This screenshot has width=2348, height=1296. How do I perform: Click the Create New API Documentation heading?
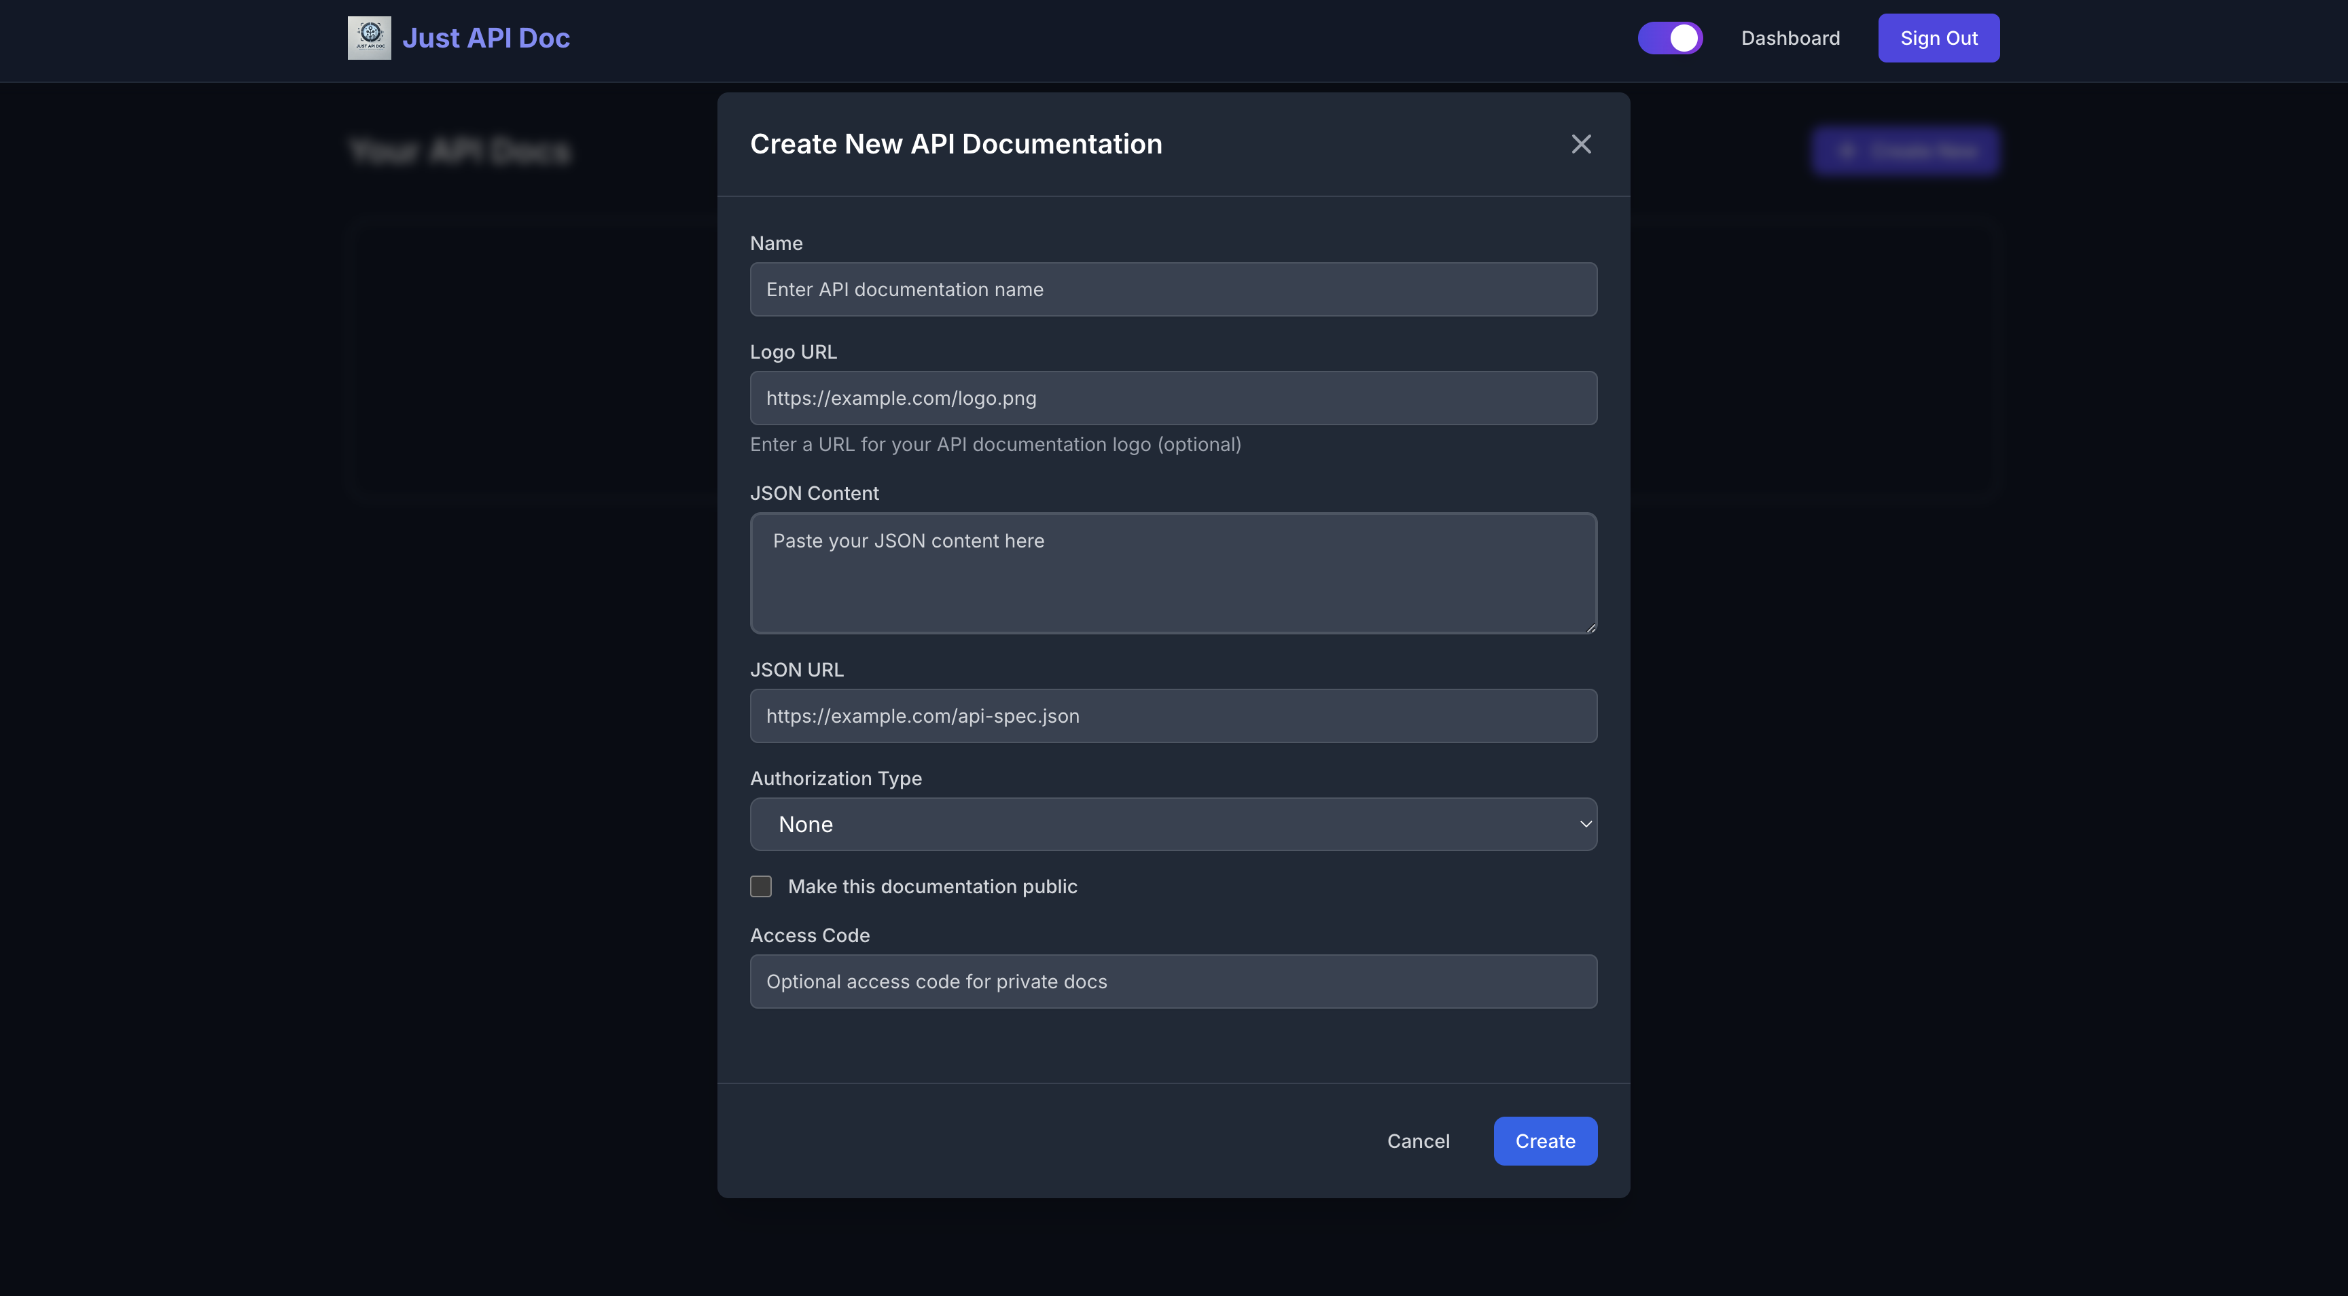pyautogui.click(x=955, y=144)
